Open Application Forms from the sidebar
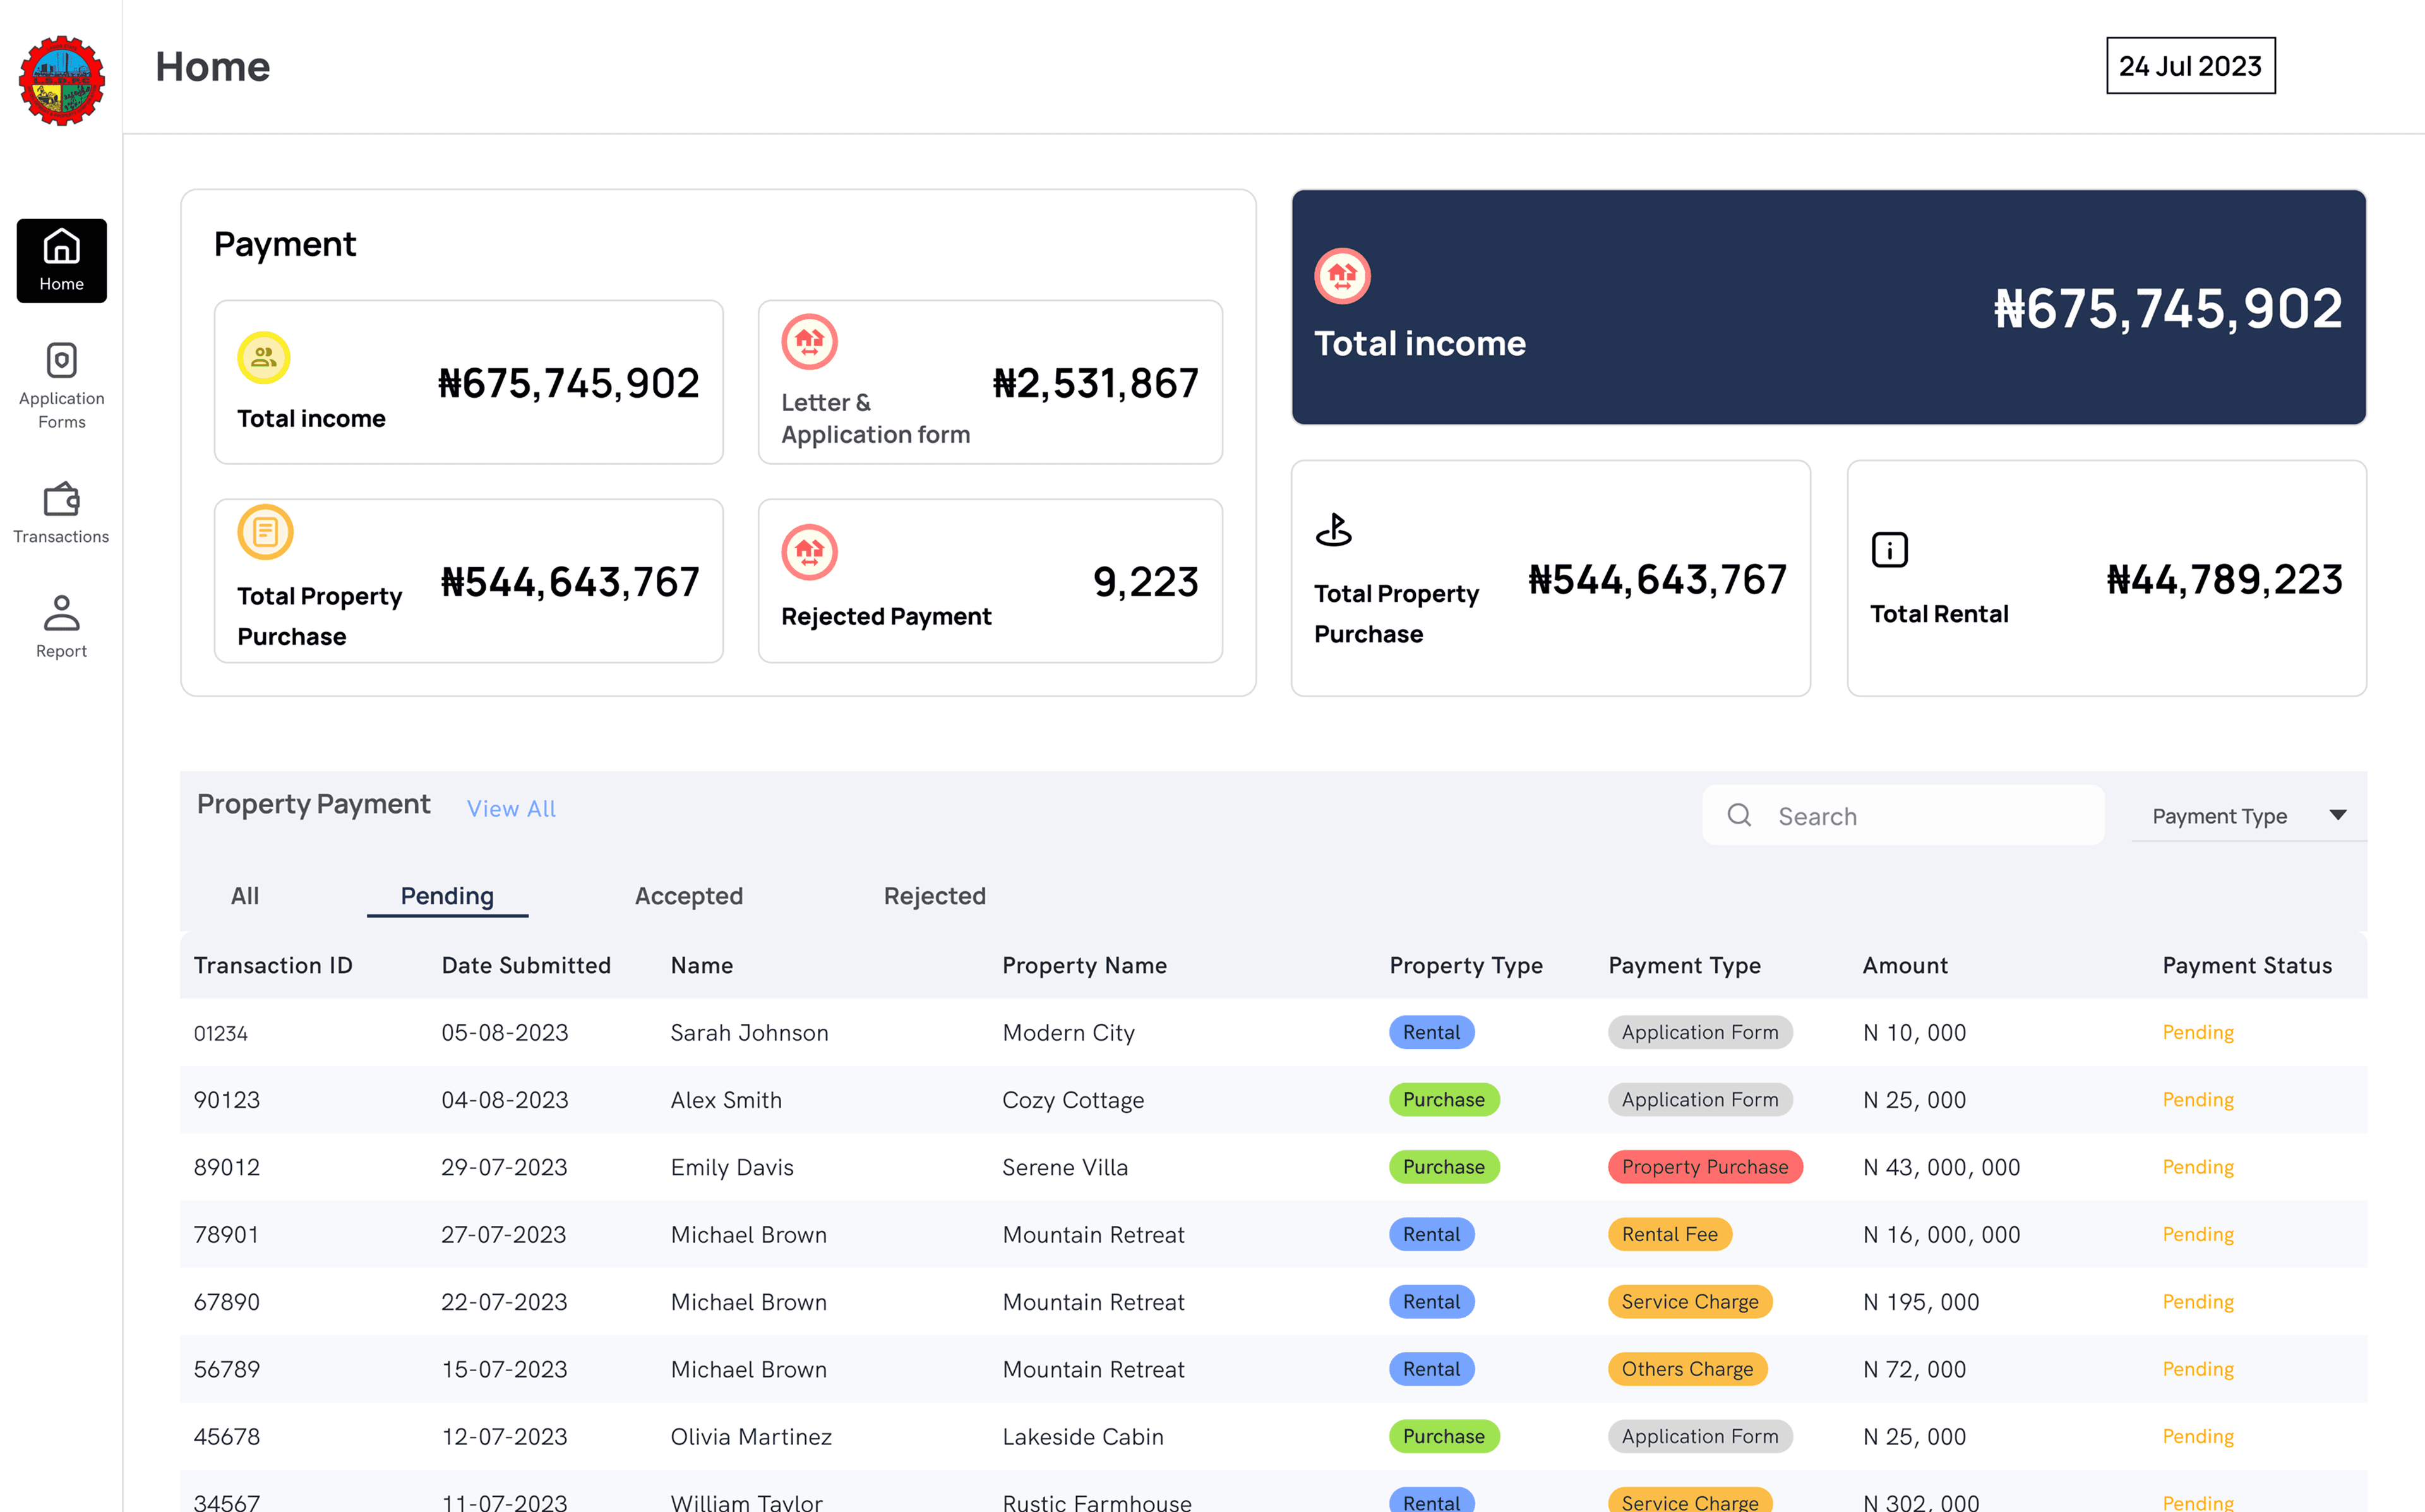Image resolution: width=2425 pixels, height=1512 pixels. tap(61, 385)
